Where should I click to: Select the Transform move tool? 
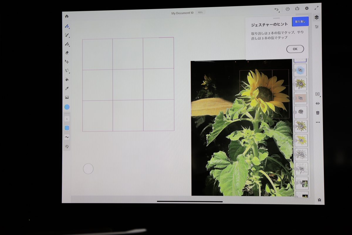coord(67,62)
